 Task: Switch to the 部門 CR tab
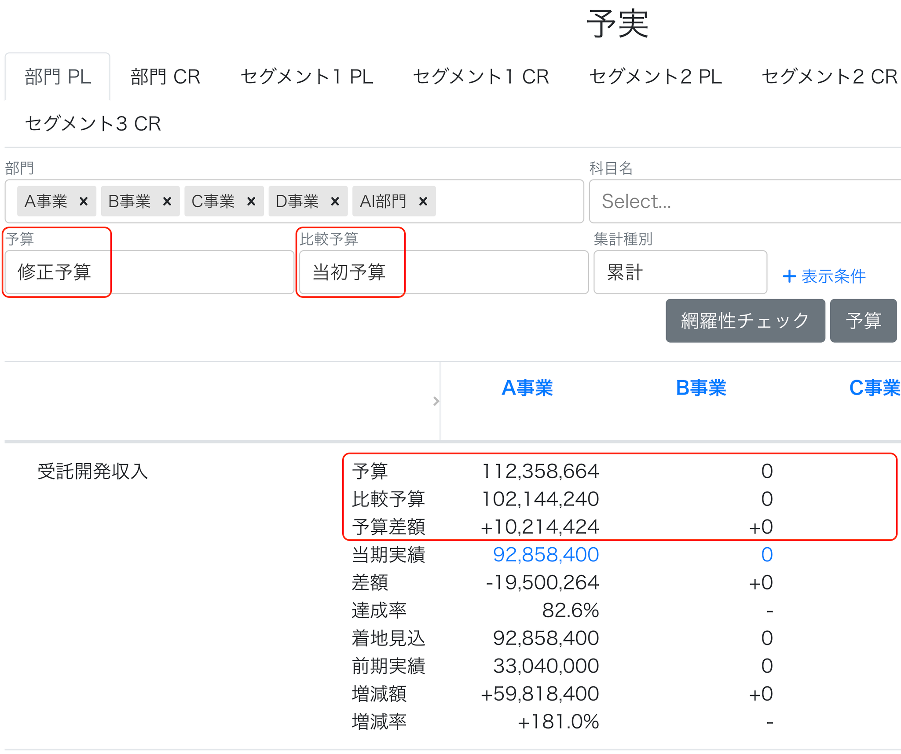pos(165,77)
